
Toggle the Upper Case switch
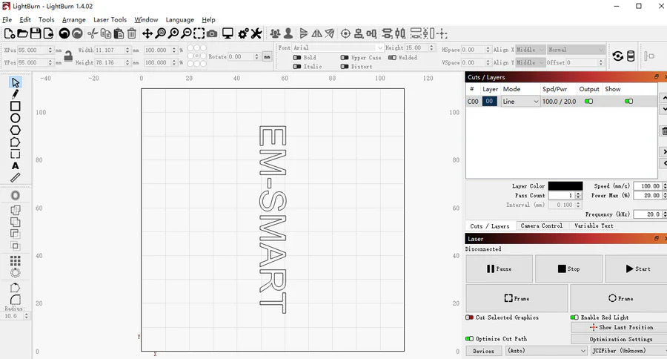[345, 58]
